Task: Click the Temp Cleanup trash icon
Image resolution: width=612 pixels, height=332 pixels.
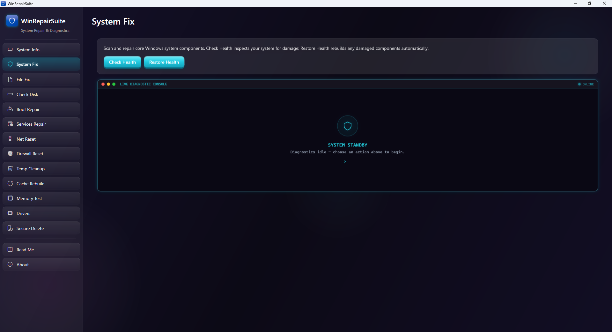Action: pos(10,168)
